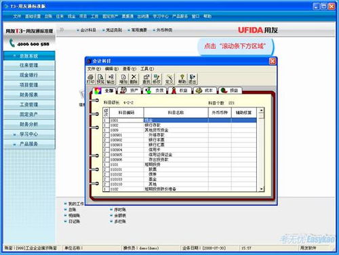339x255 pixels.
Task: Open the 文件 menu in 会计科目 dialog
Action: tap(94, 68)
